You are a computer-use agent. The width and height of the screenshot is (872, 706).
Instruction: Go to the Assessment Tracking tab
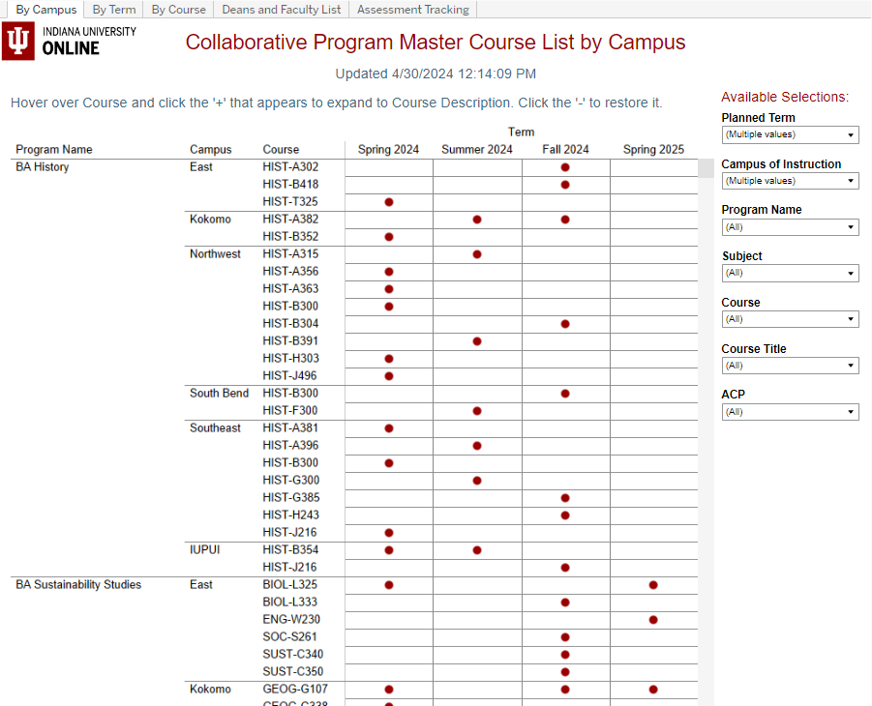click(412, 10)
